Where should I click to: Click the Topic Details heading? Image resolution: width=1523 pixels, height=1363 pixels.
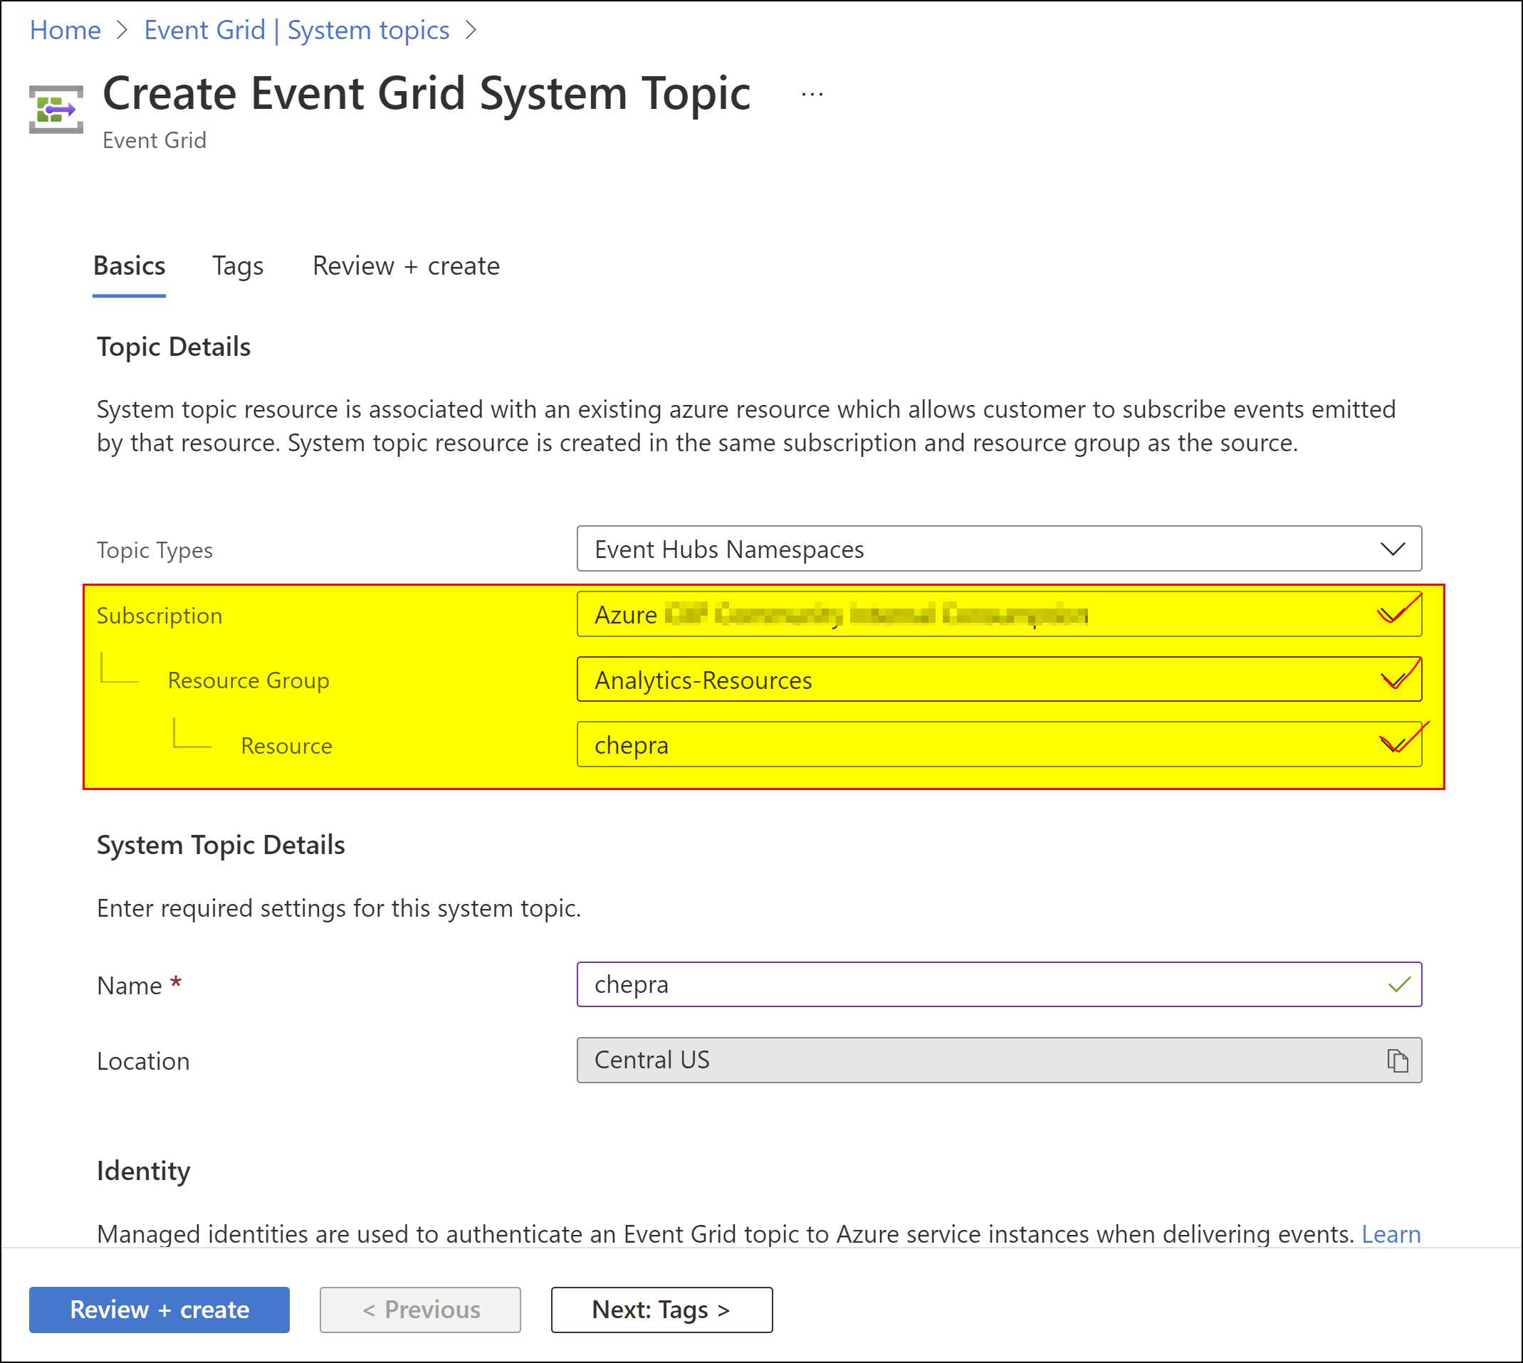pos(174,347)
